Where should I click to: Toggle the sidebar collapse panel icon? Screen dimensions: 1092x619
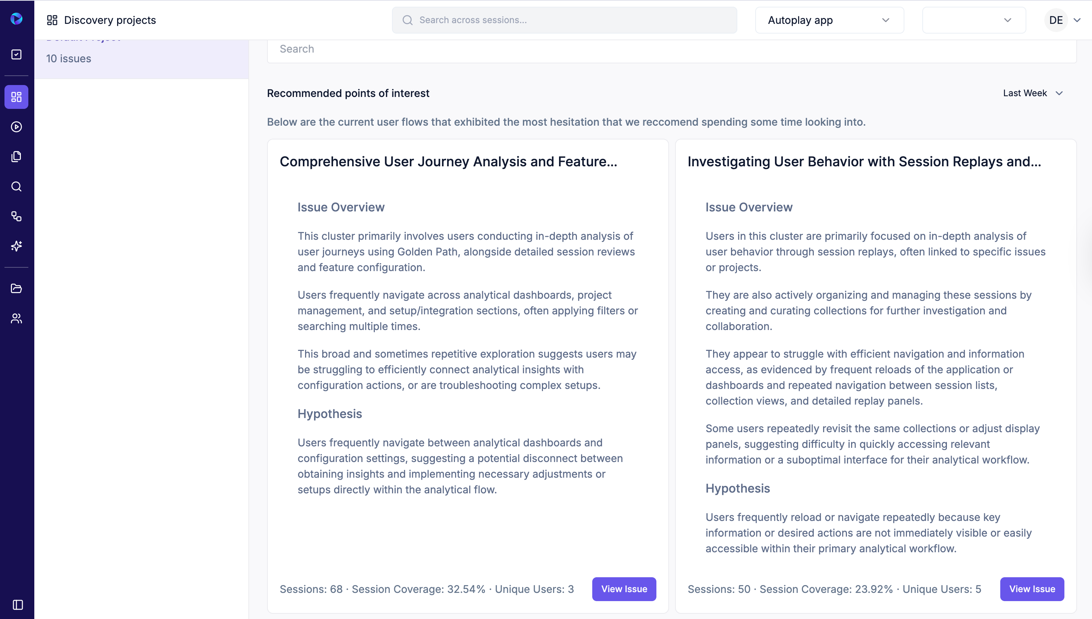pos(18,604)
